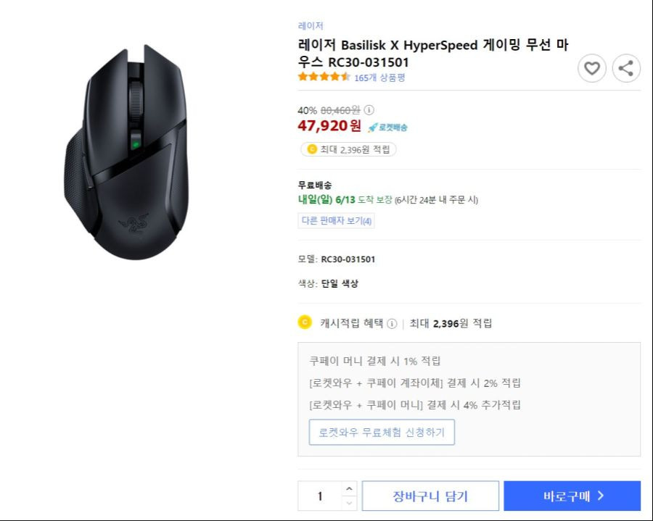This screenshot has height=521, width=653.
Task: Click the Razer mouse product image
Action: [127, 151]
